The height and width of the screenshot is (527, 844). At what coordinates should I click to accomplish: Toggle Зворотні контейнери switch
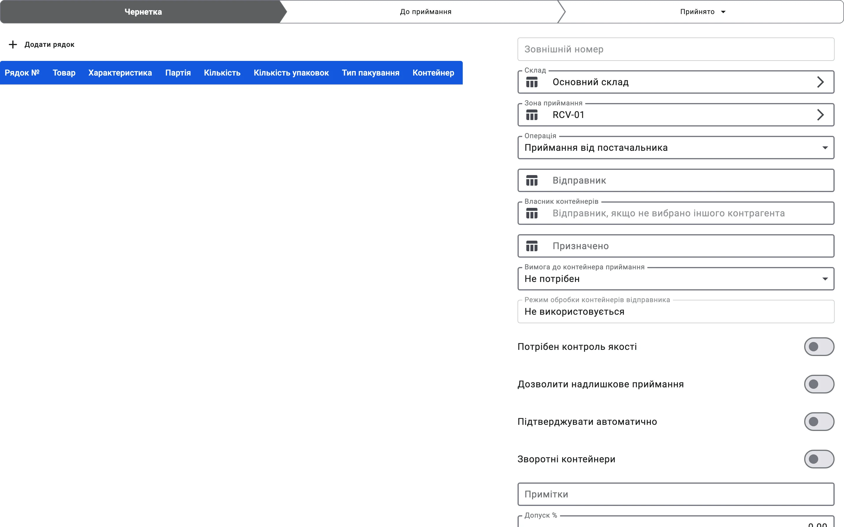(819, 459)
